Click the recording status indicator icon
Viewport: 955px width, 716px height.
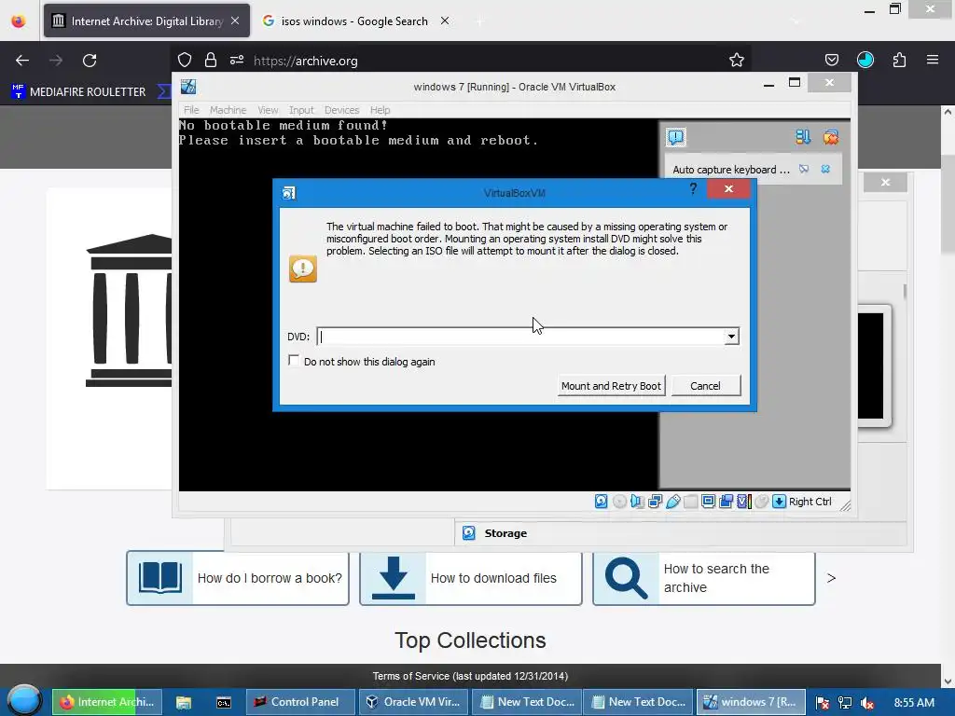click(726, 501)
